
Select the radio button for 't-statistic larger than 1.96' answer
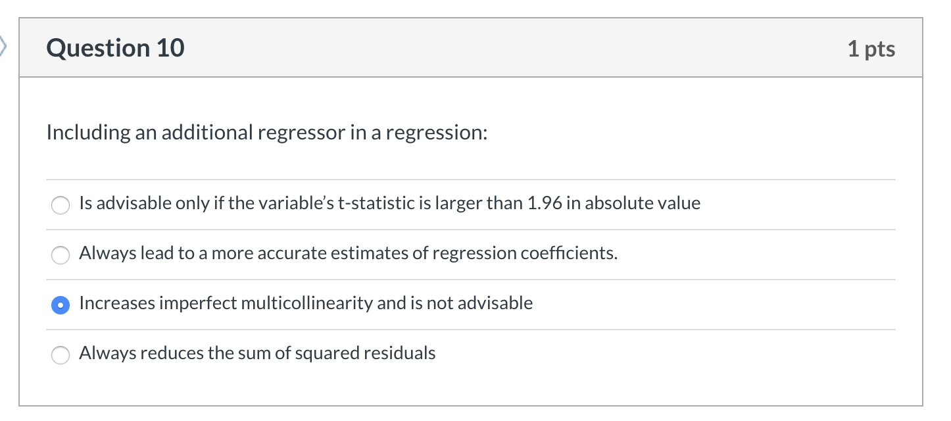(61, 205)
